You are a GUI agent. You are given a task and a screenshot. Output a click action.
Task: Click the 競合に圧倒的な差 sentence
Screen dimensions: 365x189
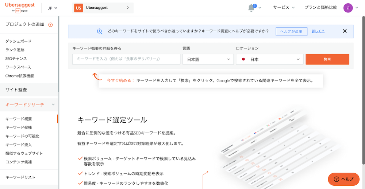click(127, 133)
